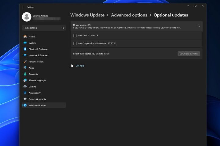
Task: Maximize the Settings window
Action: 196,6
